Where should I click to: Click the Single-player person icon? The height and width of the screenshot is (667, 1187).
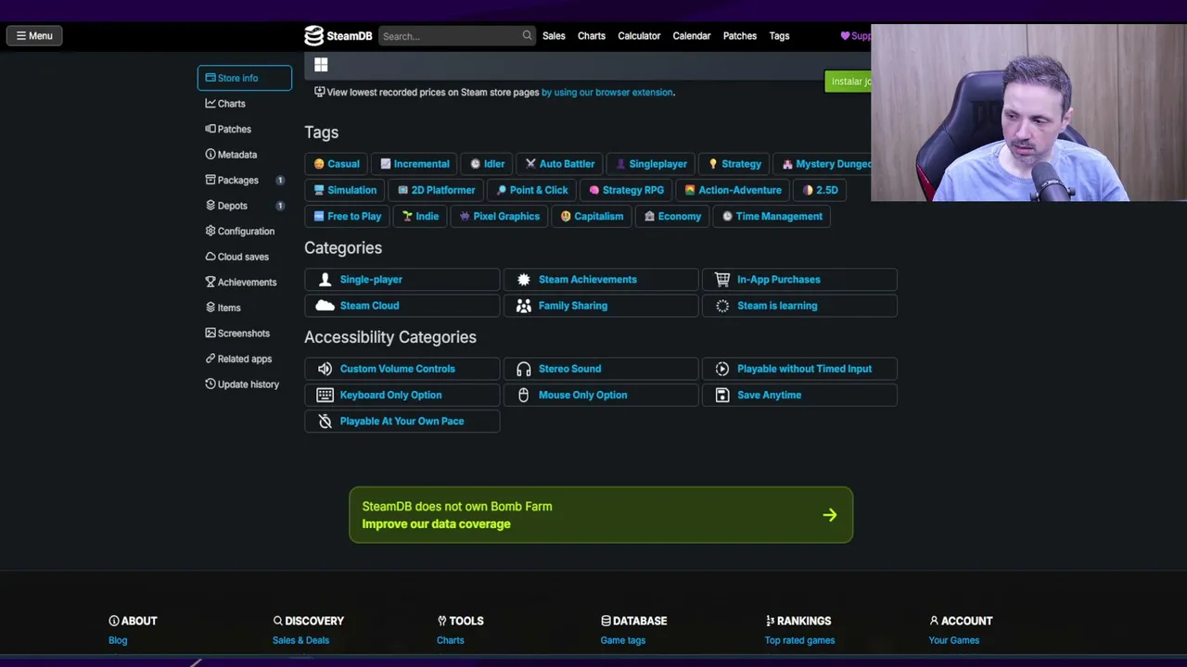coord(325,280)
